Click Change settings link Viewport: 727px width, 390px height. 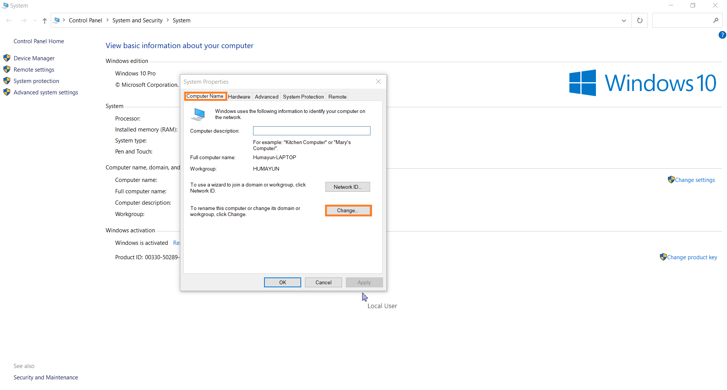point(695,180)
